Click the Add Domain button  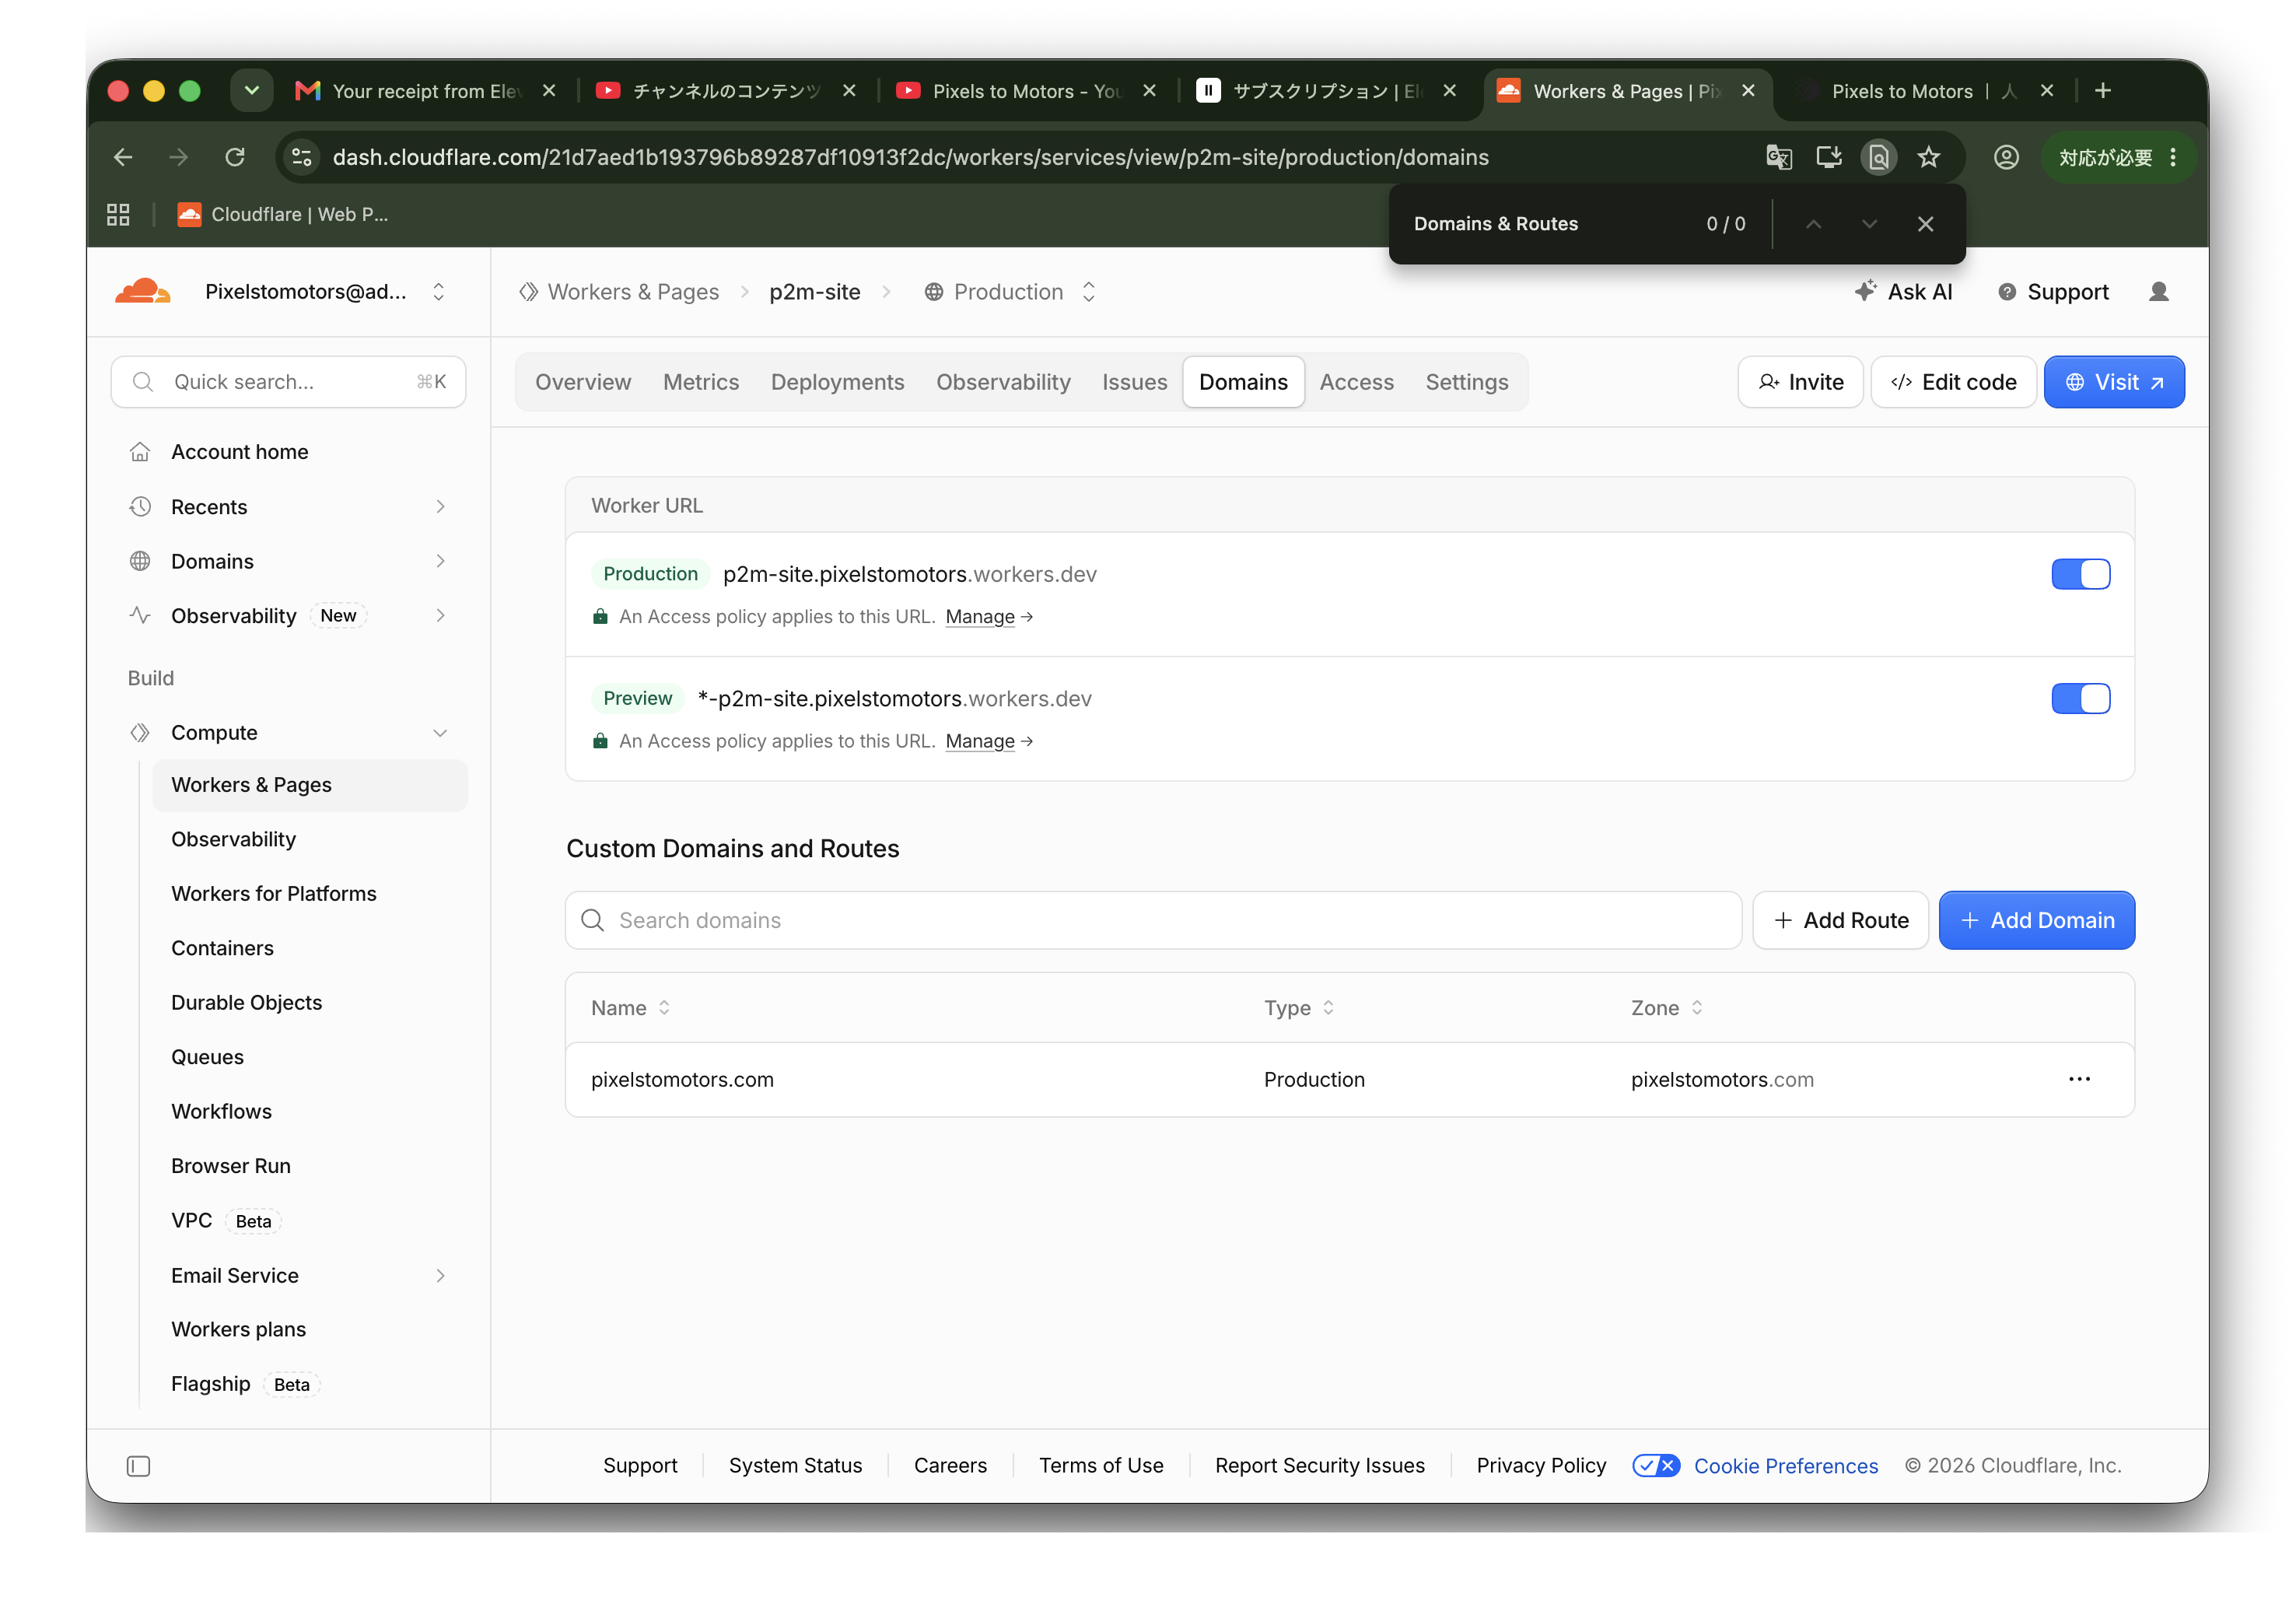(x=2036, y=920)
